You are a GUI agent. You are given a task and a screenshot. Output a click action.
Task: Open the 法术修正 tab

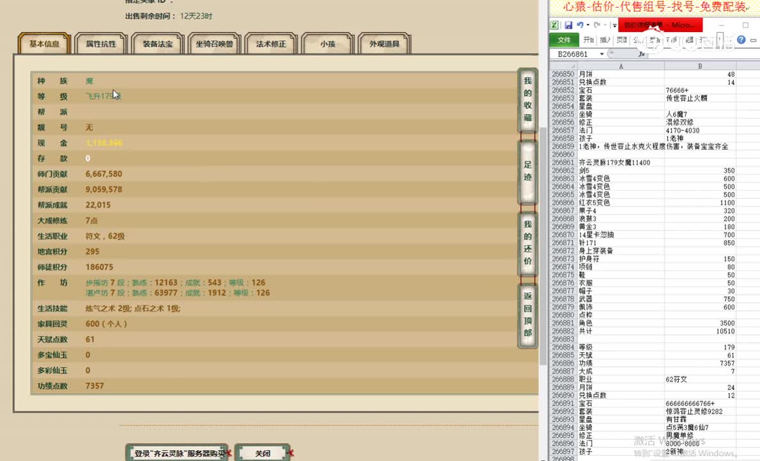271,44
